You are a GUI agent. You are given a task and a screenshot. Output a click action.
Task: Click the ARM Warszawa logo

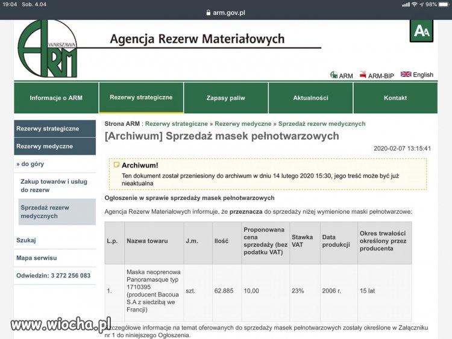coord(48,48)
